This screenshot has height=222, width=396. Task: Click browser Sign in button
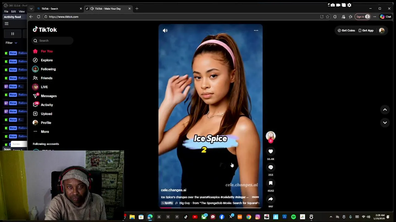coord(363,17)
